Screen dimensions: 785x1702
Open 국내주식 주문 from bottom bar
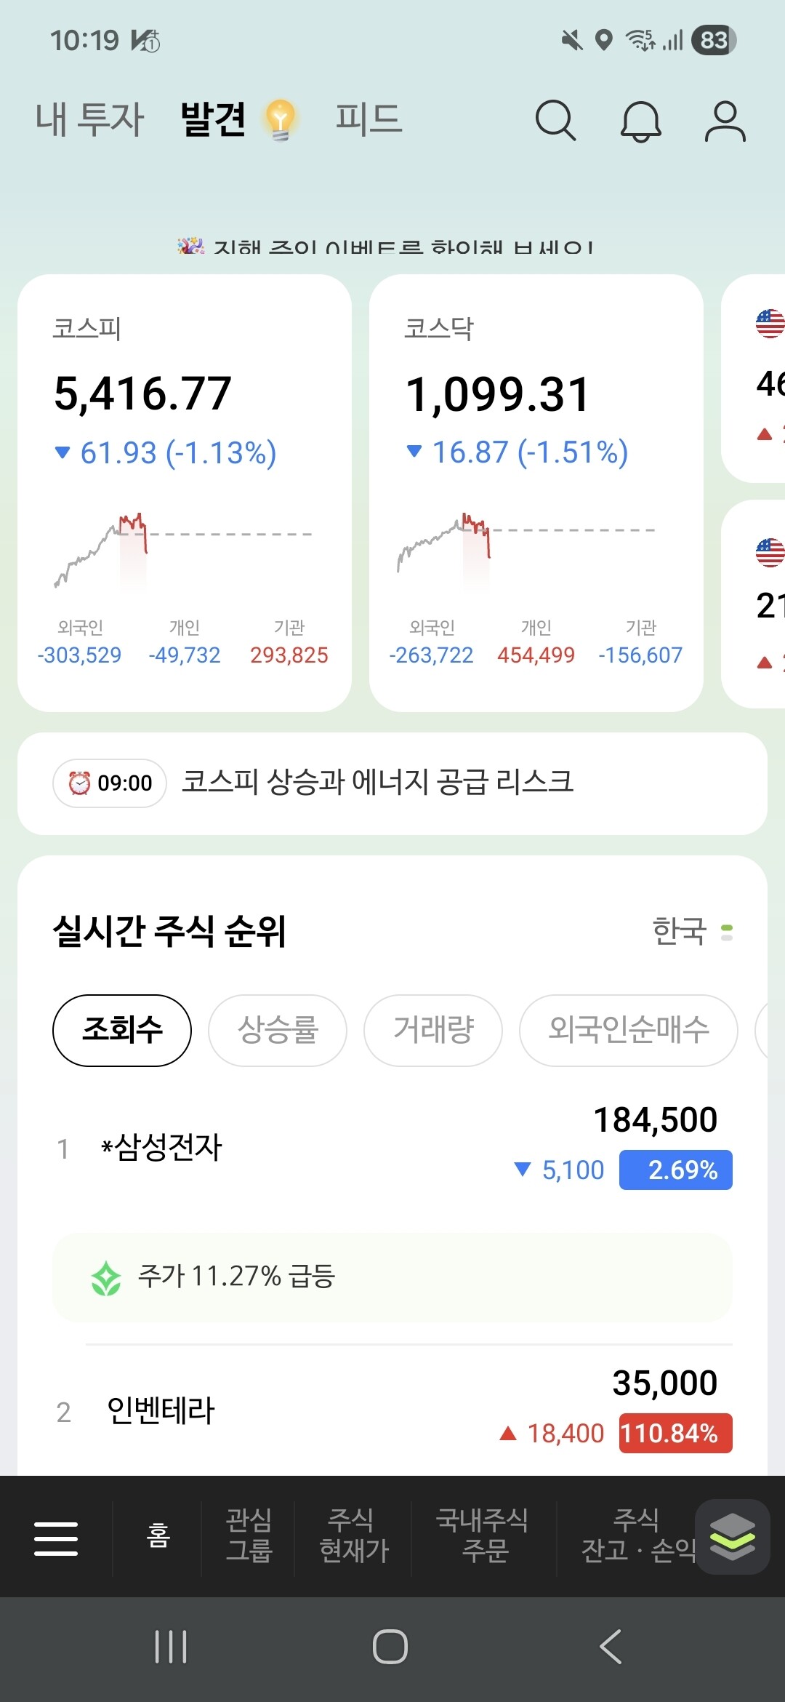point(483,1535)
